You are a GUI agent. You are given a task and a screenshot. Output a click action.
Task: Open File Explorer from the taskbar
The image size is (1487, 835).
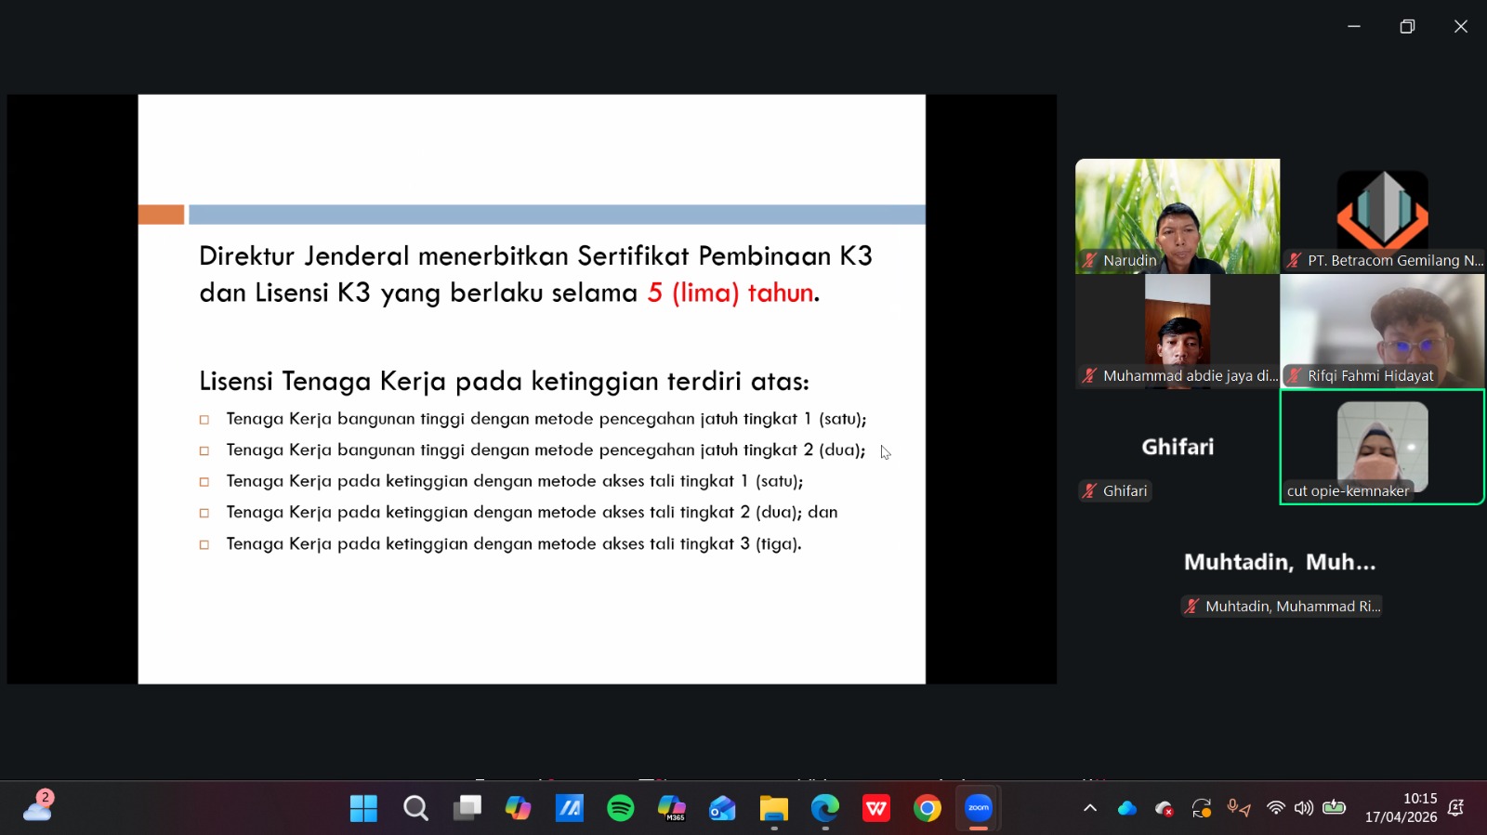click(x=773, y=808)
